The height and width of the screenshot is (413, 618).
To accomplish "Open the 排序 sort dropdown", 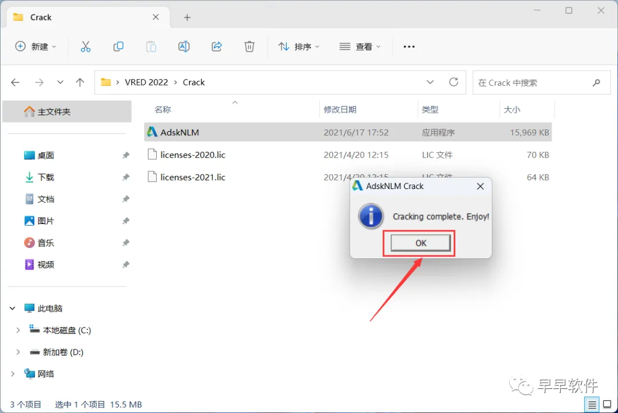I will [299, 46].
